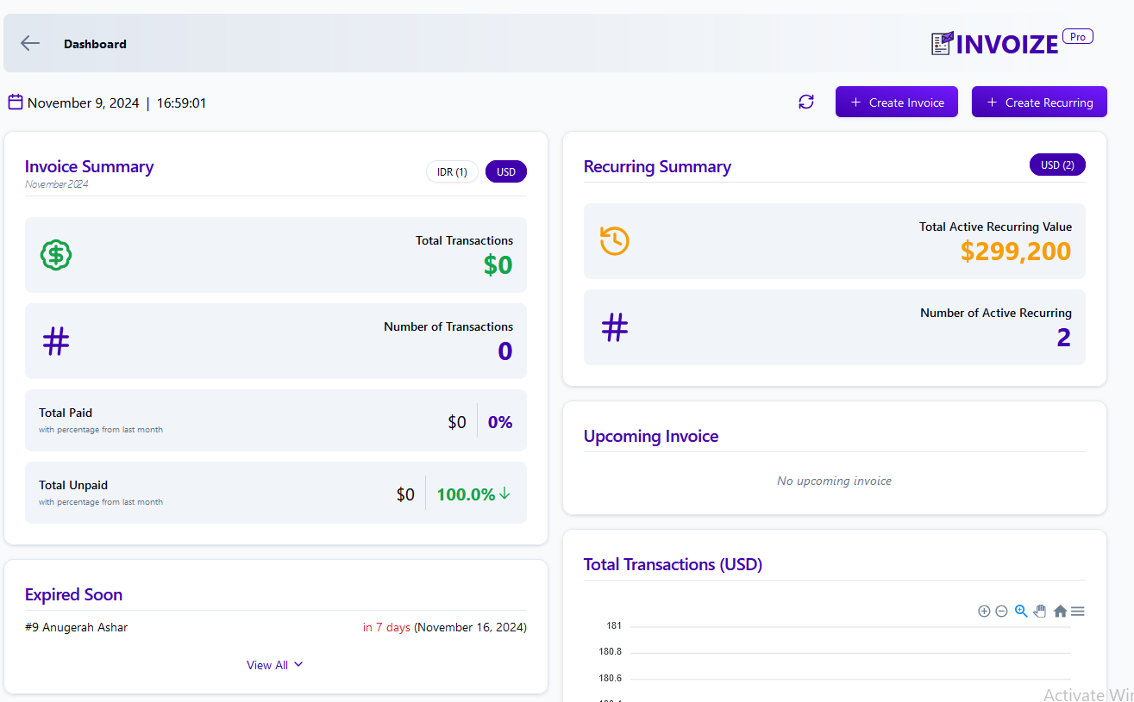The image size is (1134, 702).
Task: Select the USD currency pill in Invoice Summary
Action: [x=505, y=171]
